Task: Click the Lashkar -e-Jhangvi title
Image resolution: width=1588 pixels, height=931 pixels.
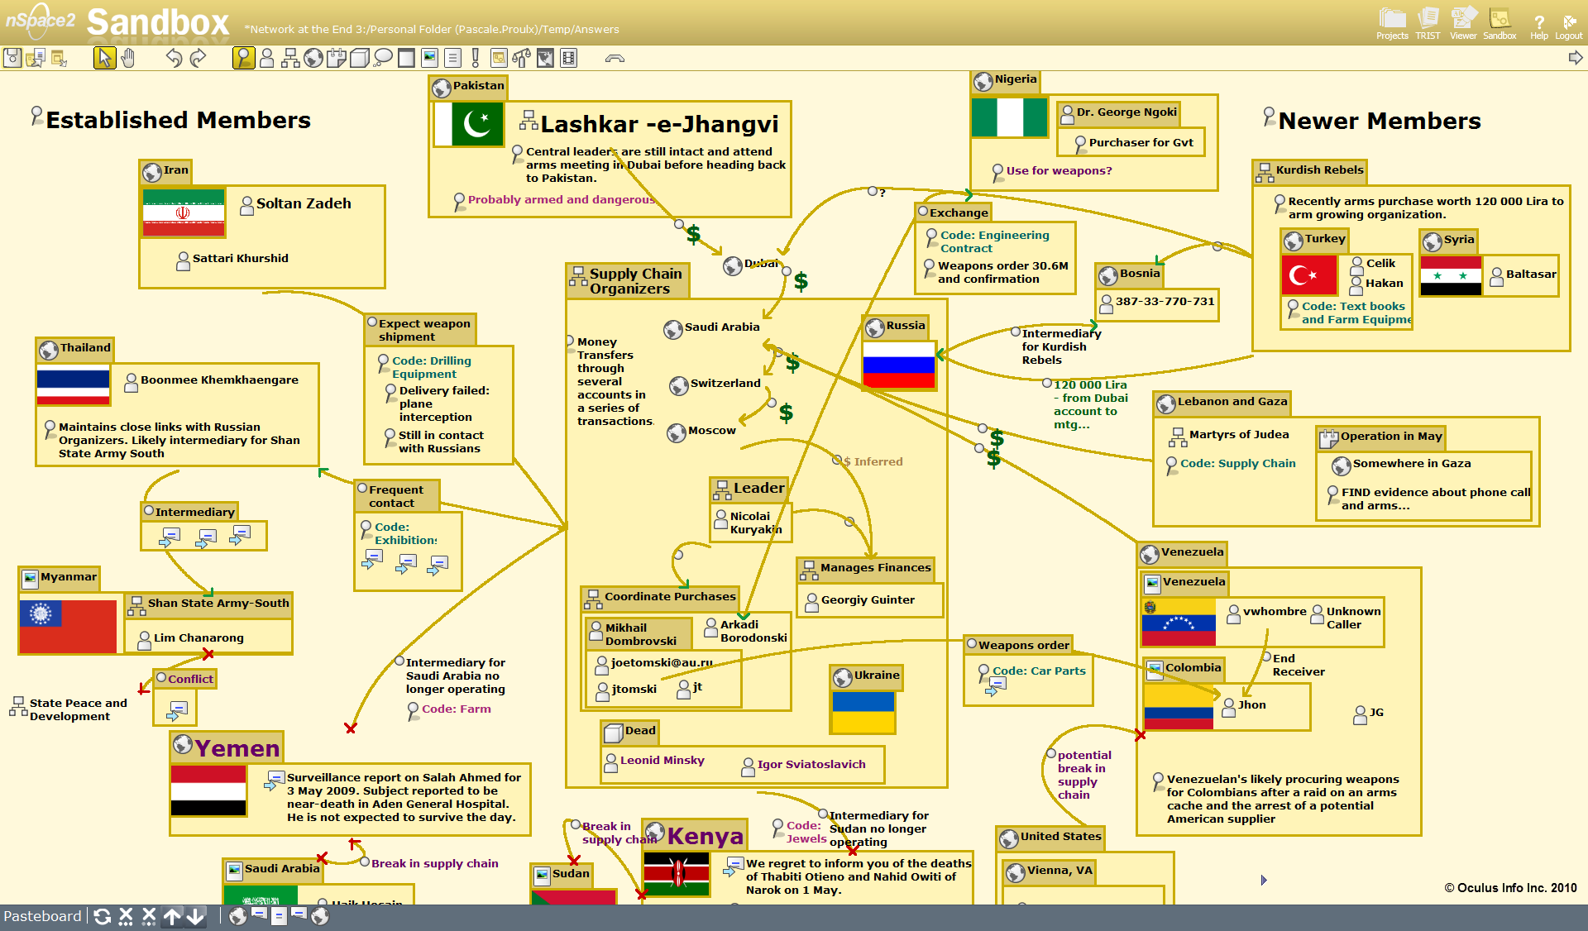Action: (659, 124)
